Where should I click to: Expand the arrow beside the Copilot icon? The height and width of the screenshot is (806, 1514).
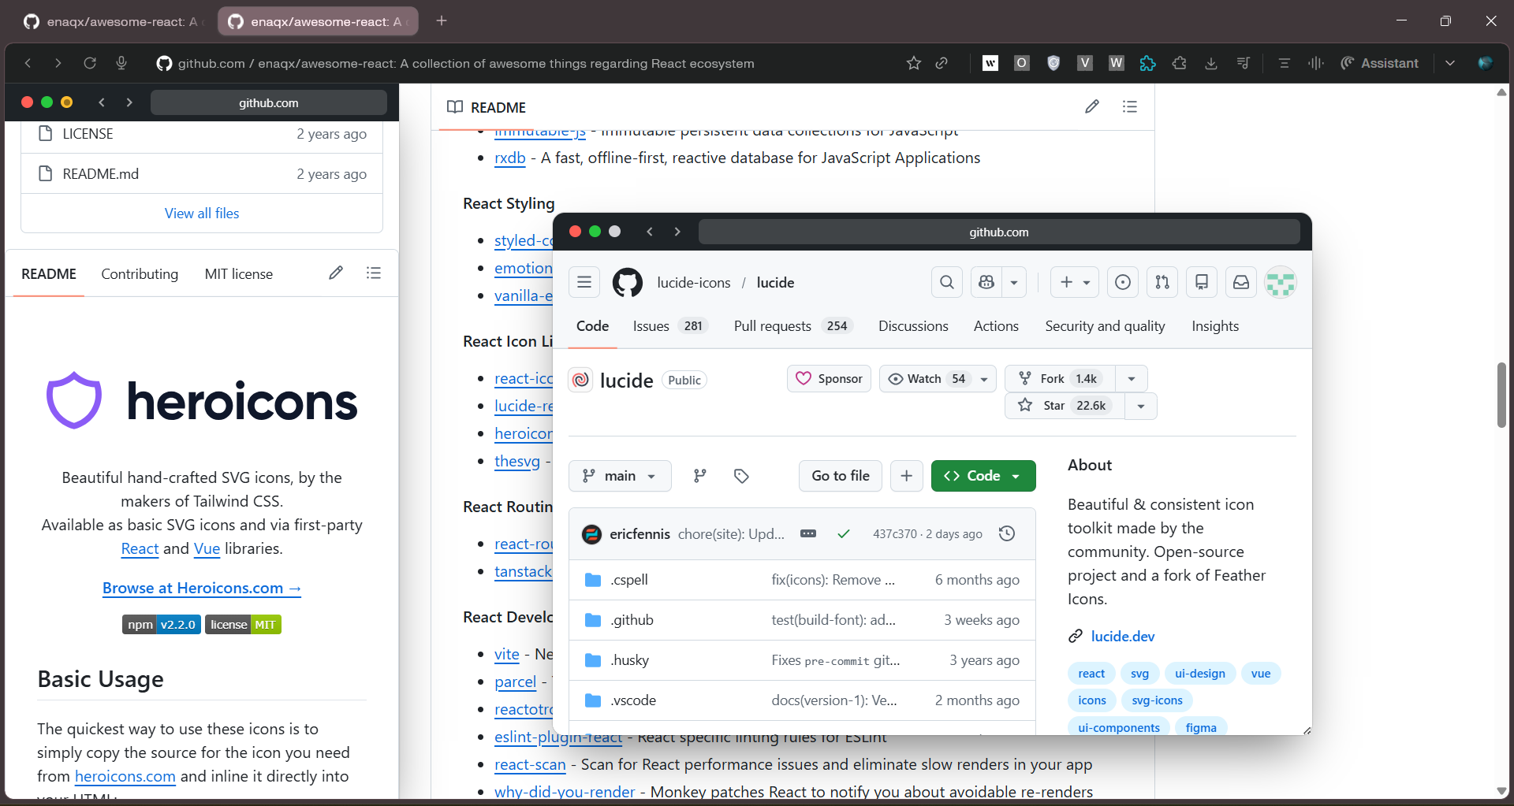(x=1014, y=282)
